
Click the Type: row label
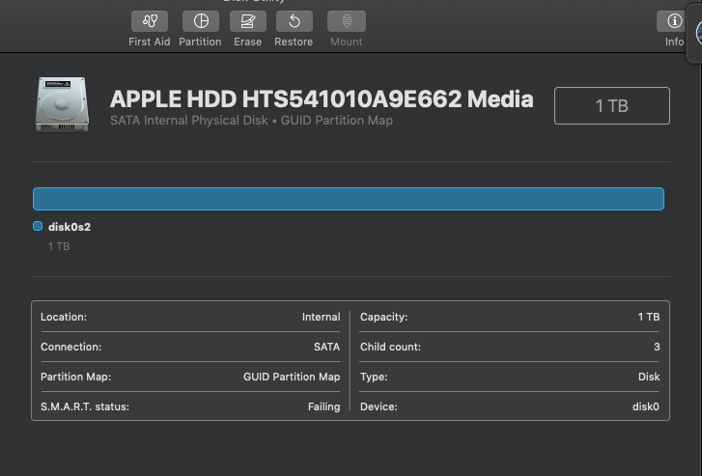click(374, 377)
